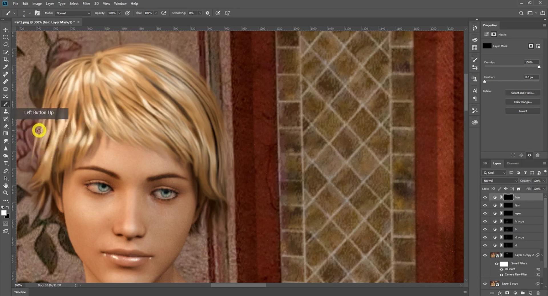Toggle visibility of the lips layer

485,205
